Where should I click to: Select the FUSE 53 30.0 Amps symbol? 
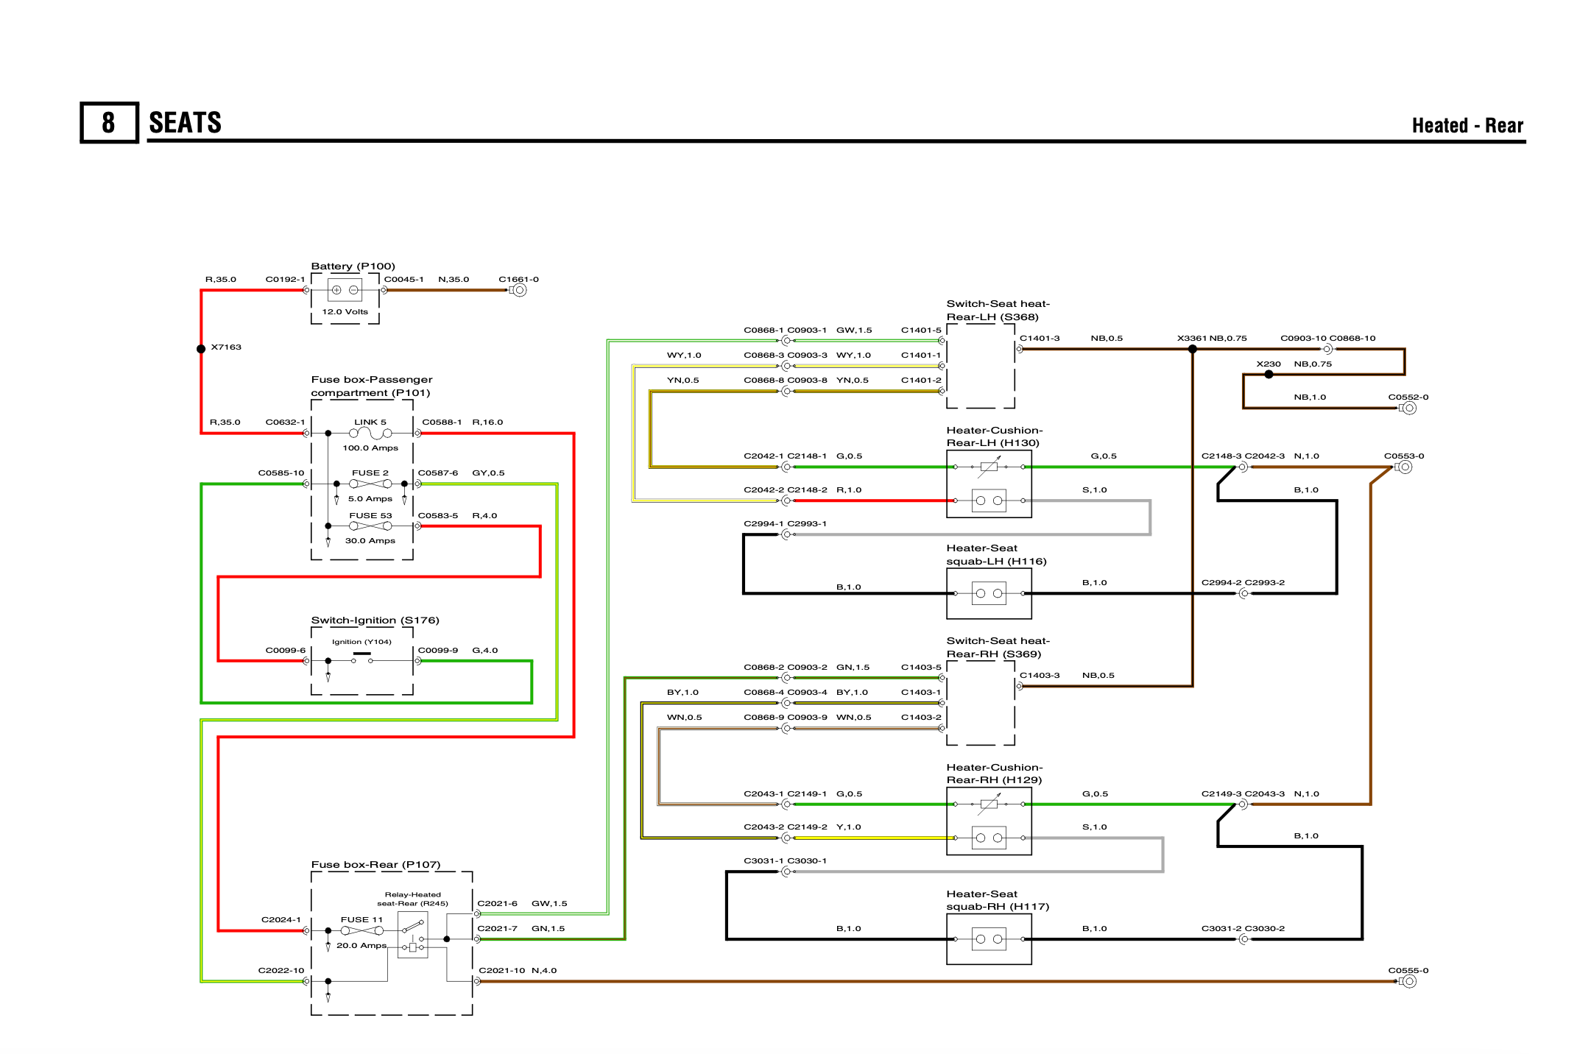370,526
